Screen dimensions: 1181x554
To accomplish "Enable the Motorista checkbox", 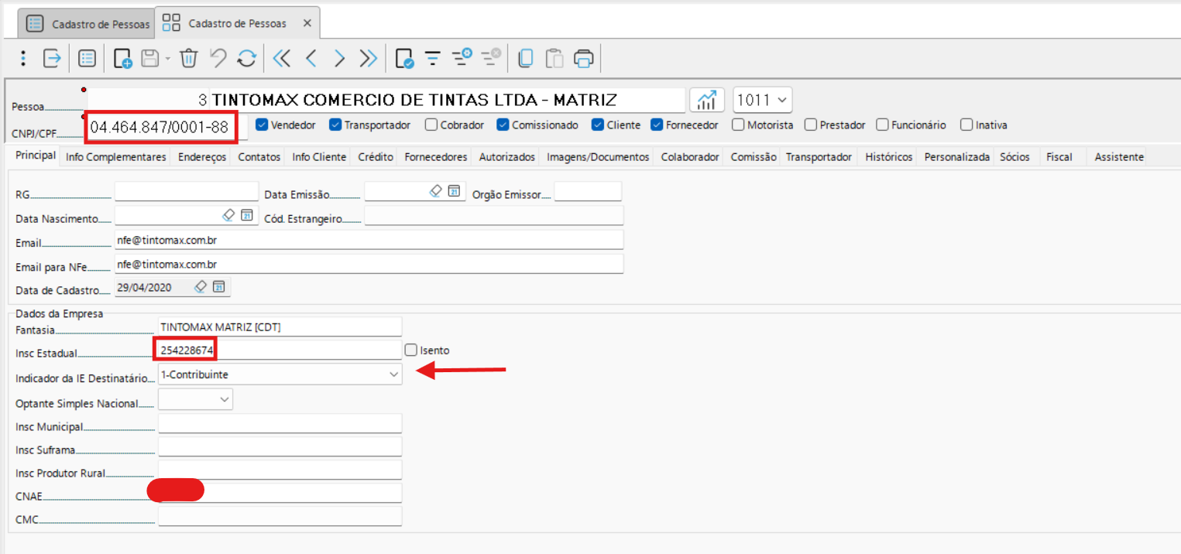I will click(738, 125).
